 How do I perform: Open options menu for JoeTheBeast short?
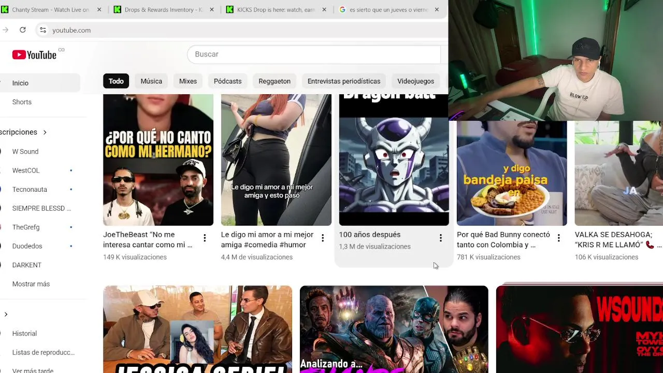coord(205,238)
